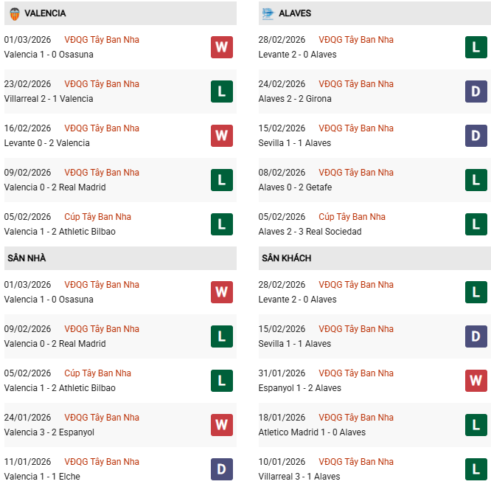Image resolution: width=491 pixels, height=487 pixels.
Task: Click L badge for Alaves 2 - 3 Real Sociedad
Action: (476, 224)
